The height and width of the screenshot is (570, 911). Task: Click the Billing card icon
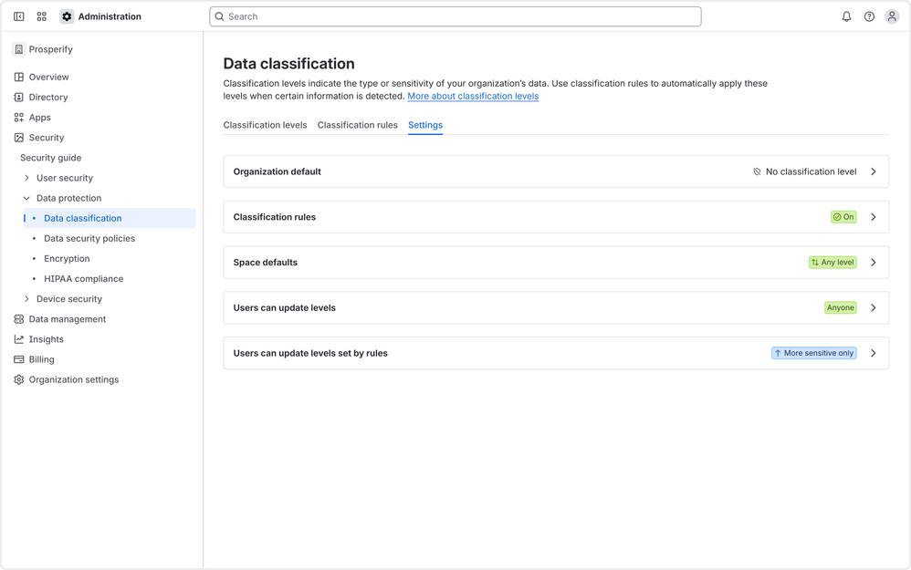pyautogui.click(x=18, y=360)
